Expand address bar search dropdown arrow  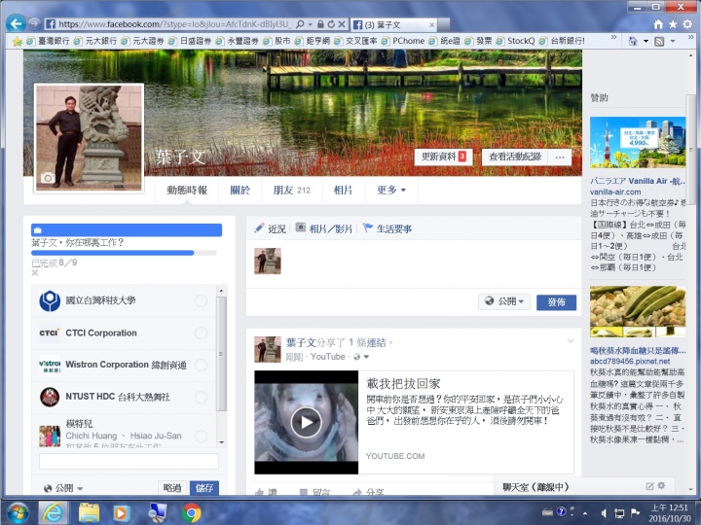(311, 24)
